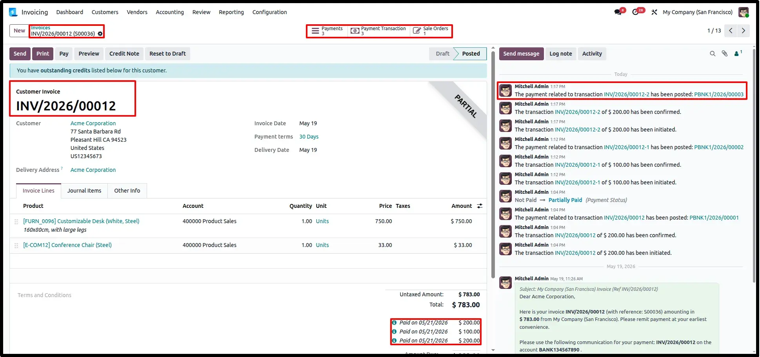Image resolution: width=760 pixels, height=357 pixels.
Task: Open the Customers menu
Action: click(x=105, y=12)
